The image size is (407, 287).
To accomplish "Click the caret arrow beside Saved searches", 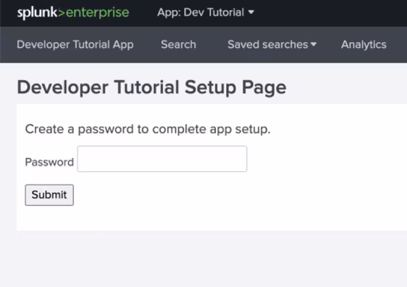I will click(314, 45).
